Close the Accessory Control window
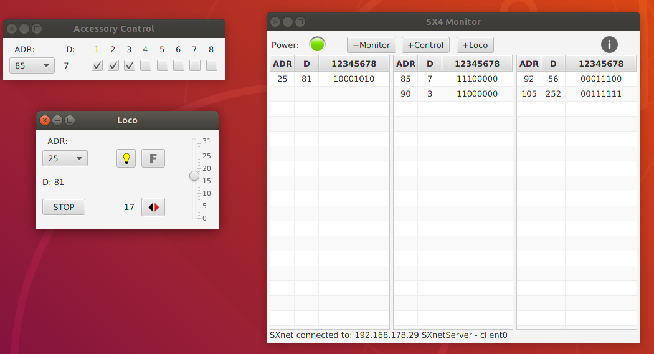The width and height of the screenshot is (654, 354). coord(12,29)
